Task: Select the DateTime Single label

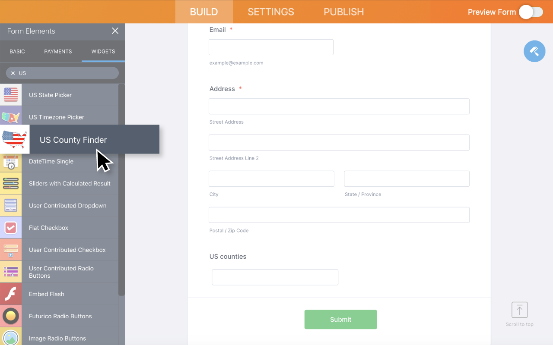Action: (x=51, y=161)
